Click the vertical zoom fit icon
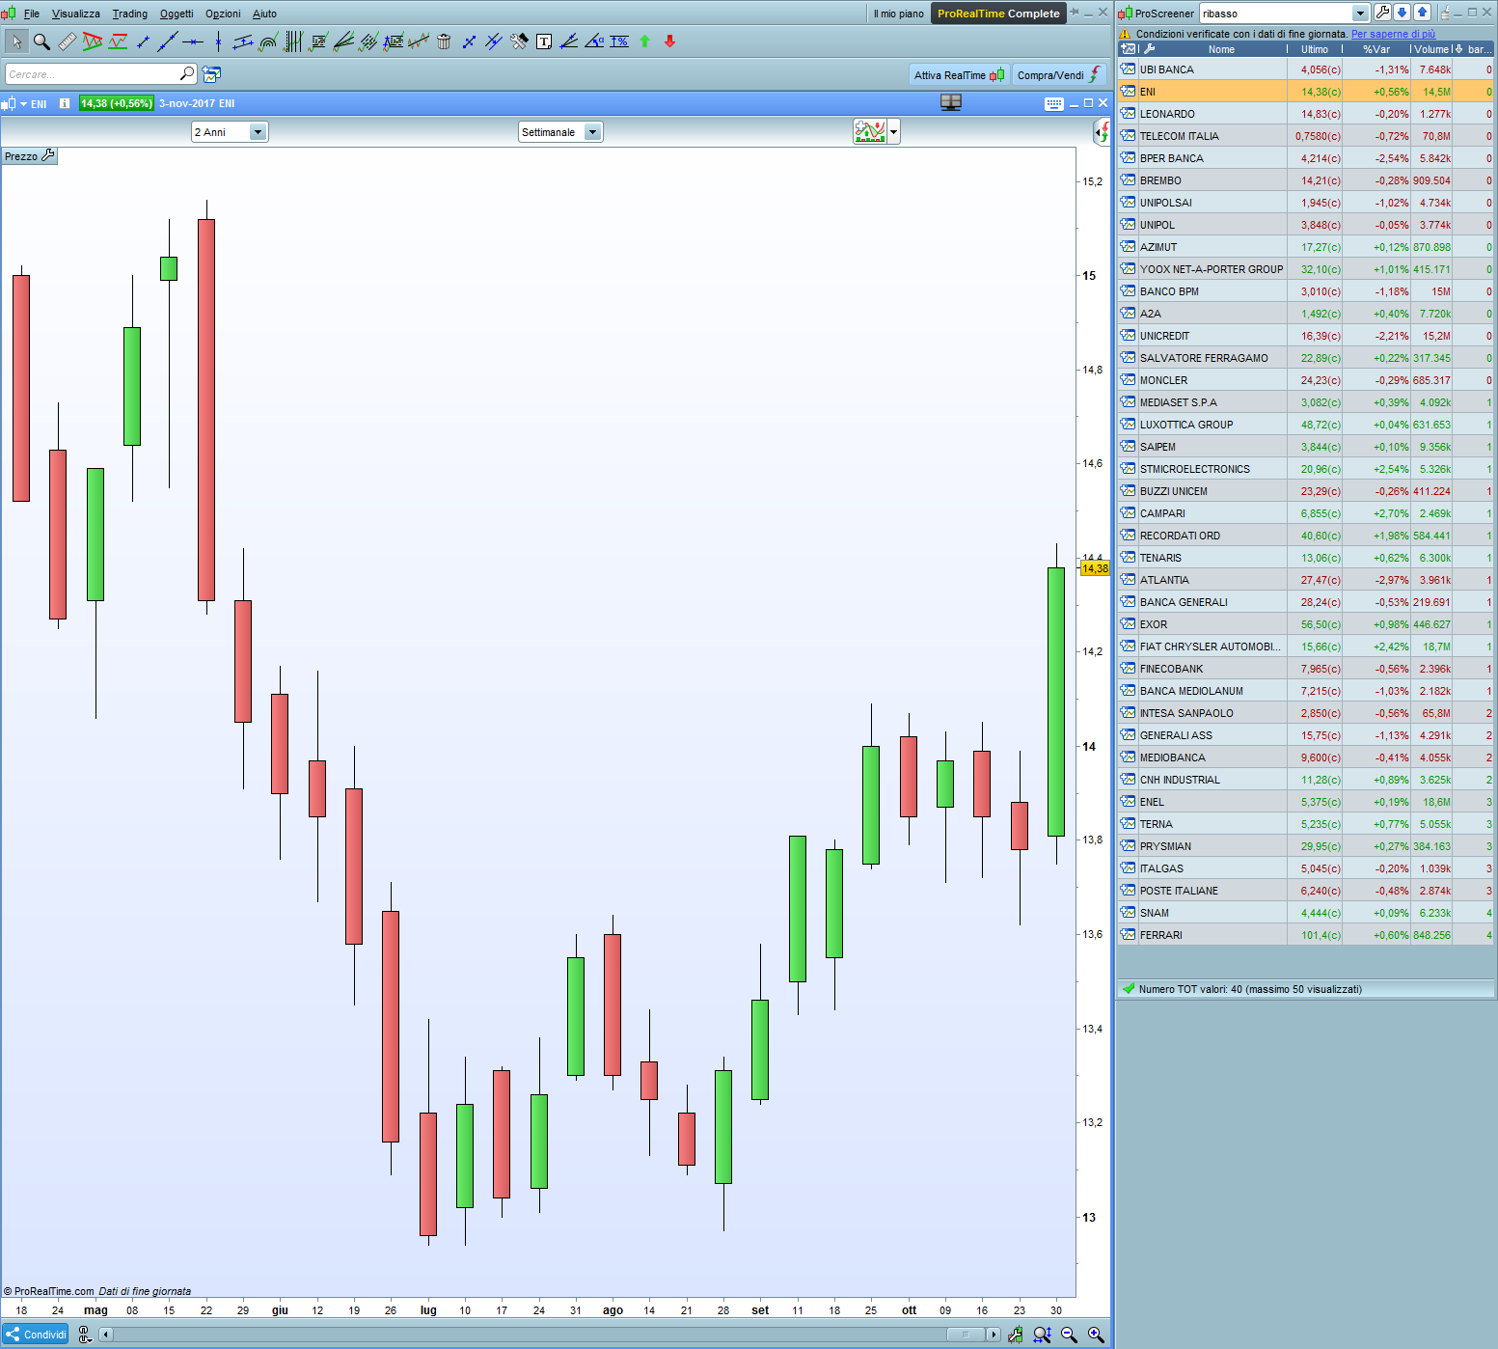1498x1349 pixels. click(1042, 1335)
